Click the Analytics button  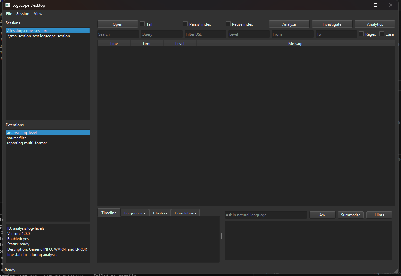pos(375,24)
